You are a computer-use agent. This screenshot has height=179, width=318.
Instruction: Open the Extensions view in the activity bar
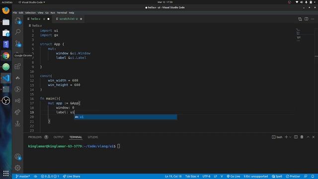tap(18, 66)
